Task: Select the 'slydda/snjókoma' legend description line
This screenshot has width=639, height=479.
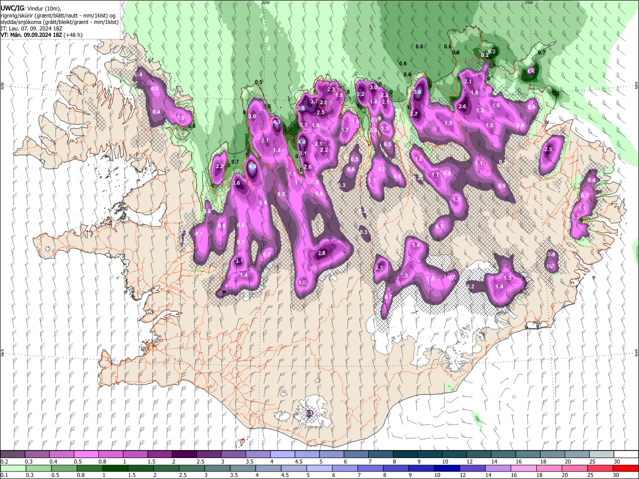Action: pyautogui.click(x=60, y=22)
